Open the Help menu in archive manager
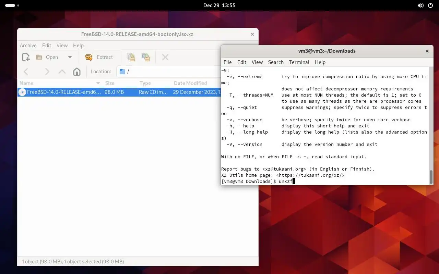The width and height of the screenshot is (439, 274). (x=78, y=46)
